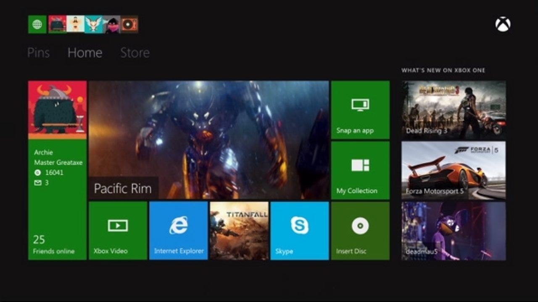This screenshot has width=538, height=302.
Task: Launch the Xbox Video app tile
Action: click(x=118, y=231)
